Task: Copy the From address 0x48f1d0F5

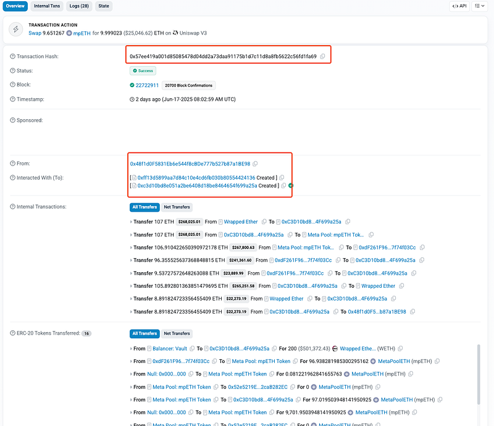Action: click(255, 164)
